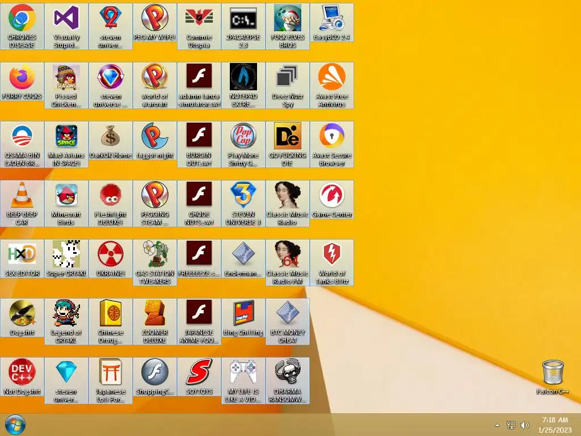Viewport: 581px width, 436px height.
Task: Open the NOTEPAD EXTRE... icon
Action: pyautogui.click(x=243, y=85)
